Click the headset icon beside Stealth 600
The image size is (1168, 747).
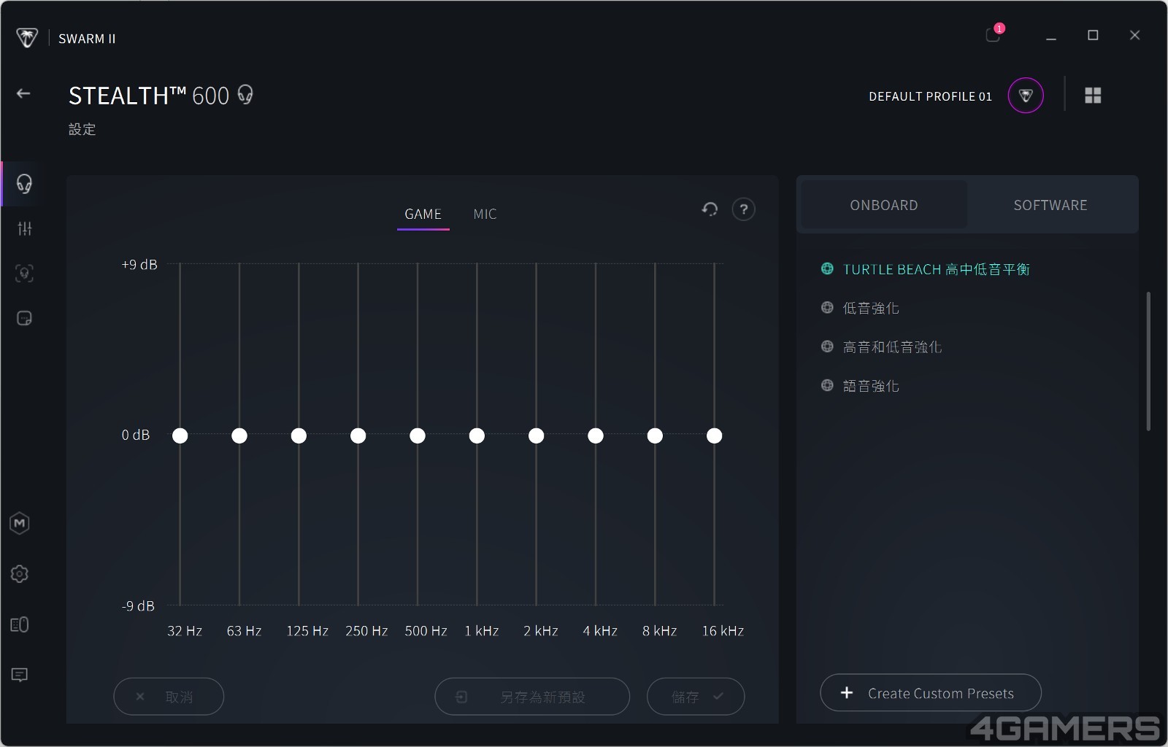[x=245, y=95]
